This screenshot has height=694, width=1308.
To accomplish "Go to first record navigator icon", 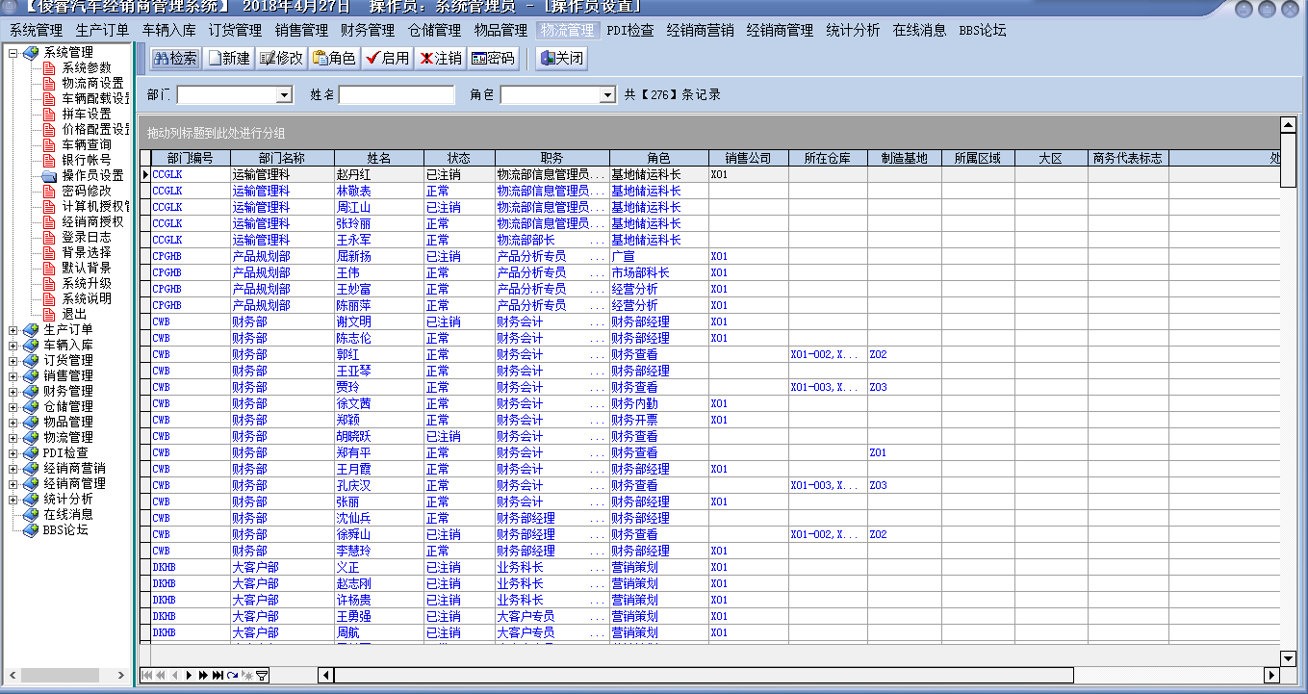I will 146,676.
